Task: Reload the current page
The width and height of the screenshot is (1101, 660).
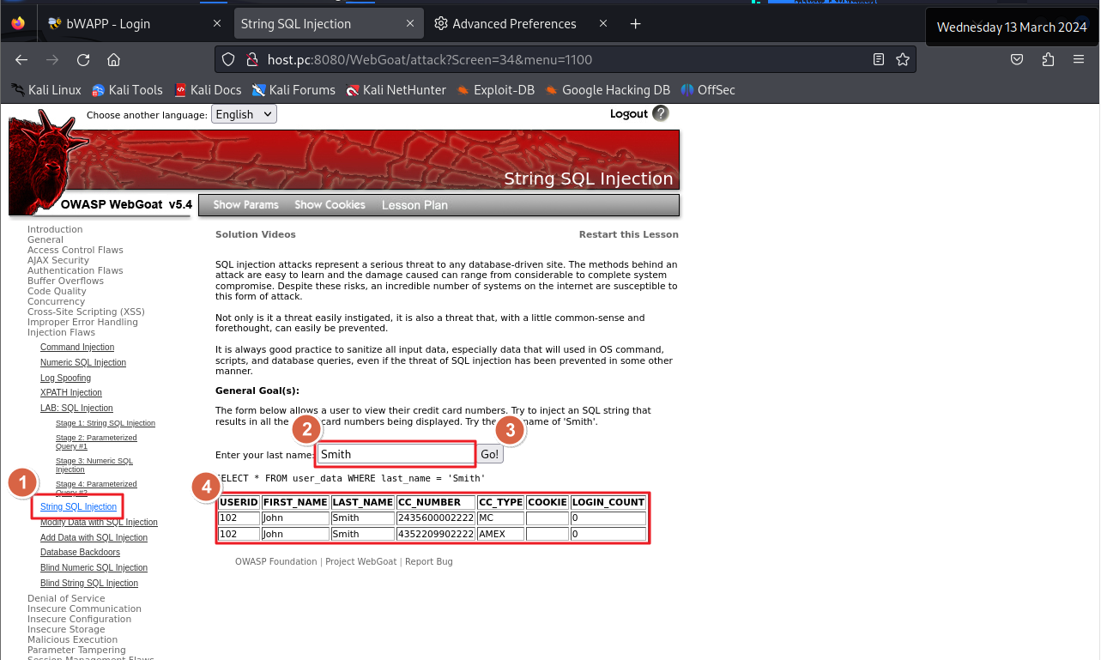Action: (x=83, y=60)
